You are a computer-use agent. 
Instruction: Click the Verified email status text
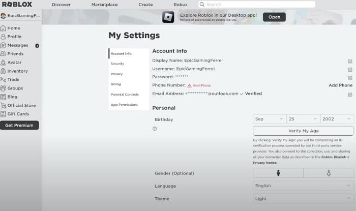(253, 94)
